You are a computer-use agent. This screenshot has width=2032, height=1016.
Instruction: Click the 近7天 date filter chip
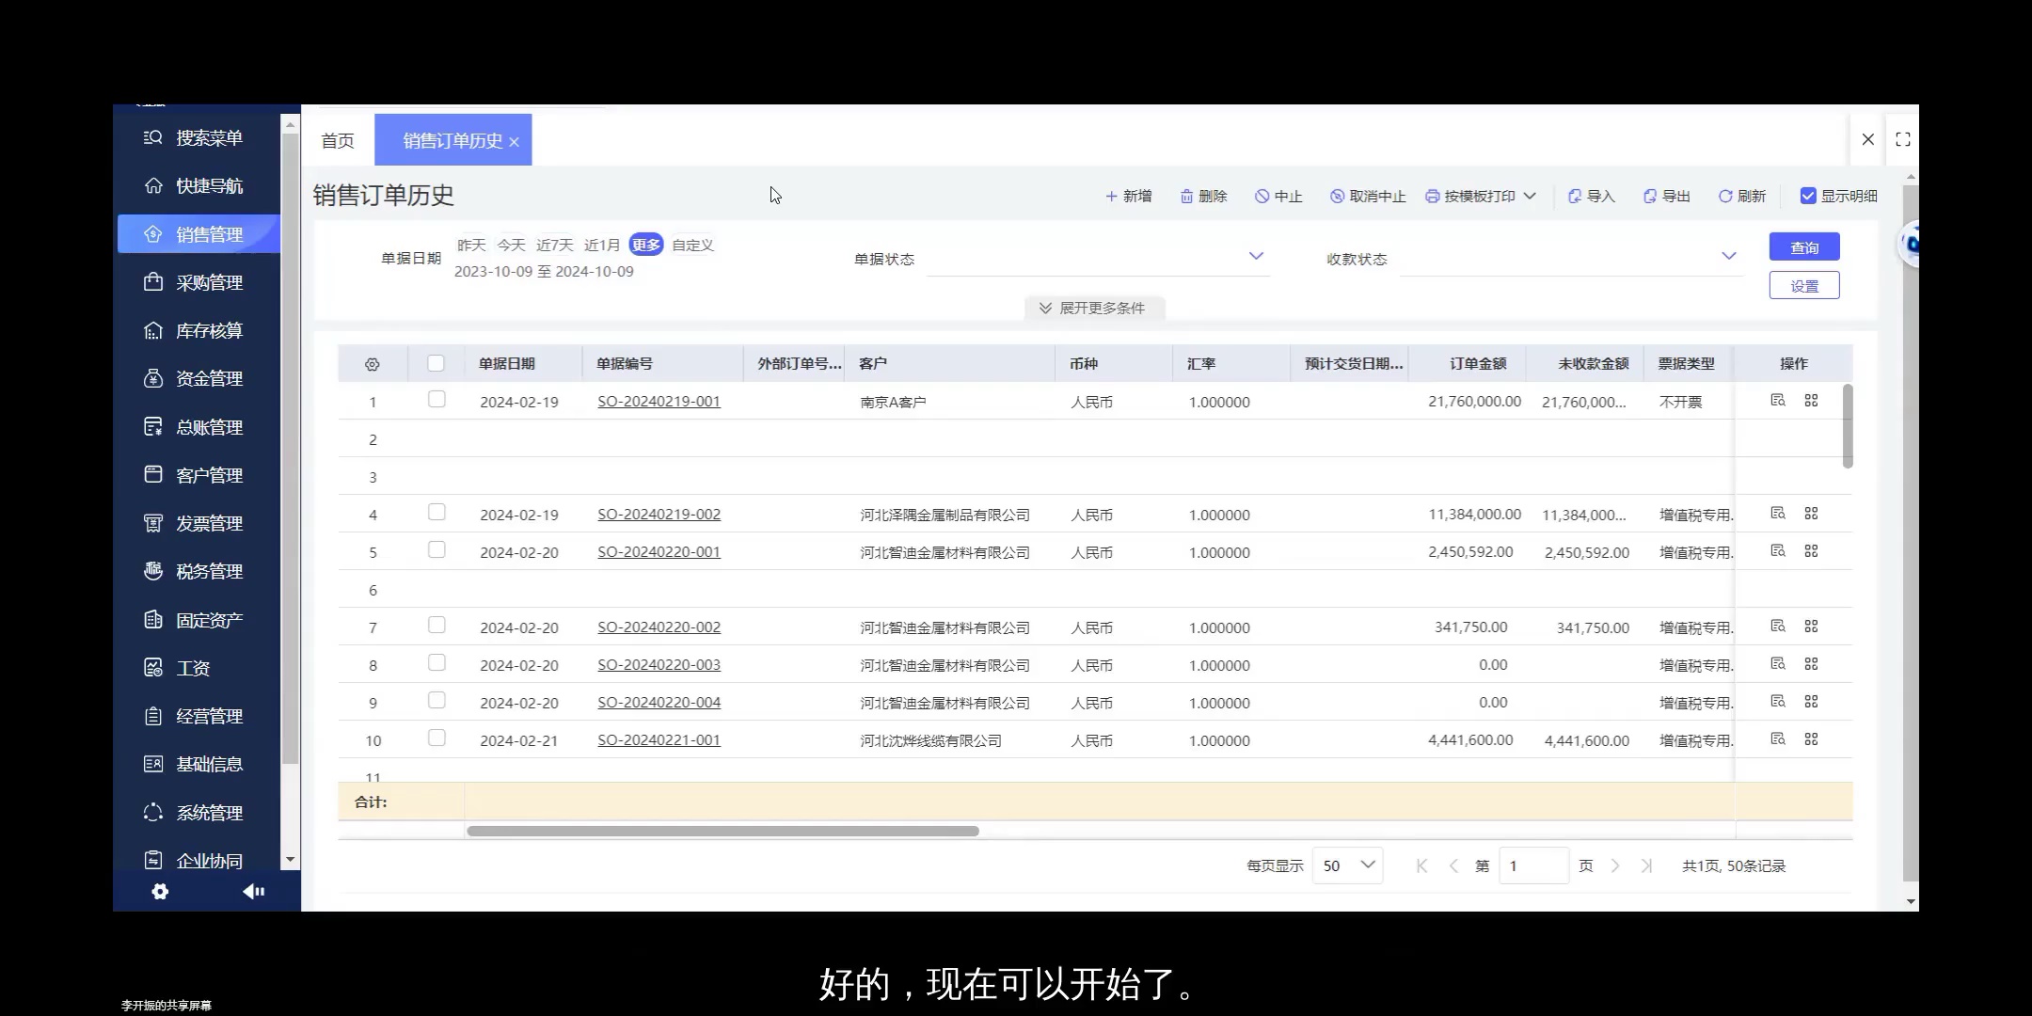click(x=554, y=244)
